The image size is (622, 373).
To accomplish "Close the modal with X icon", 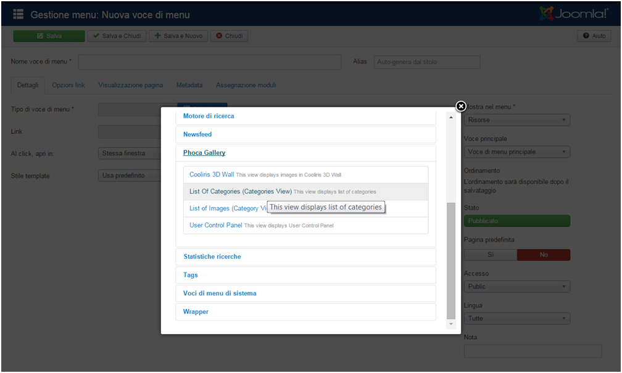I will [460, 106].
